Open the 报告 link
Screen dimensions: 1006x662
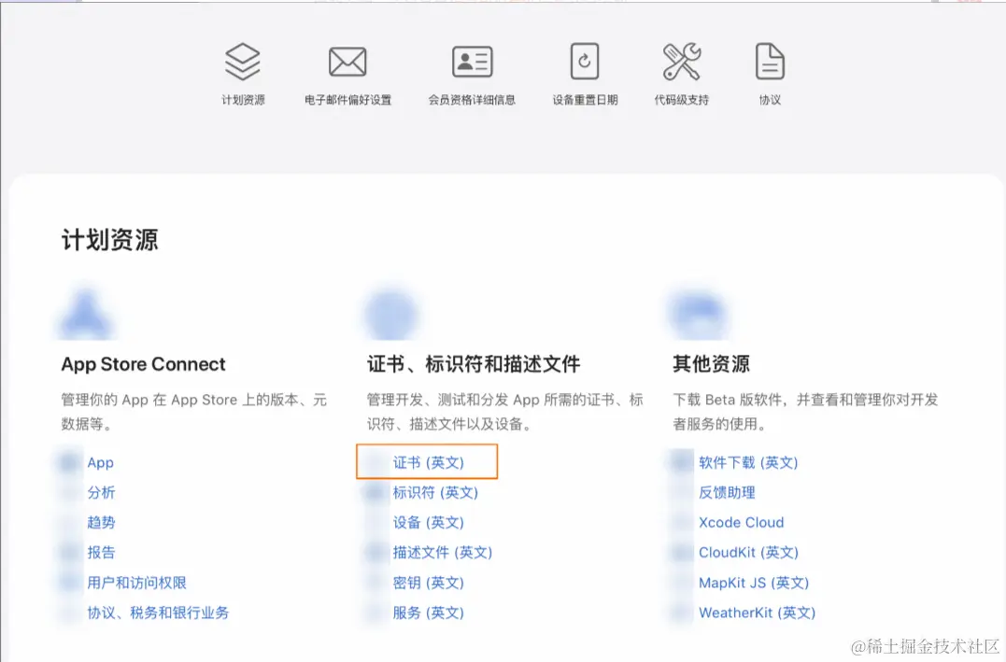point(102,553)
